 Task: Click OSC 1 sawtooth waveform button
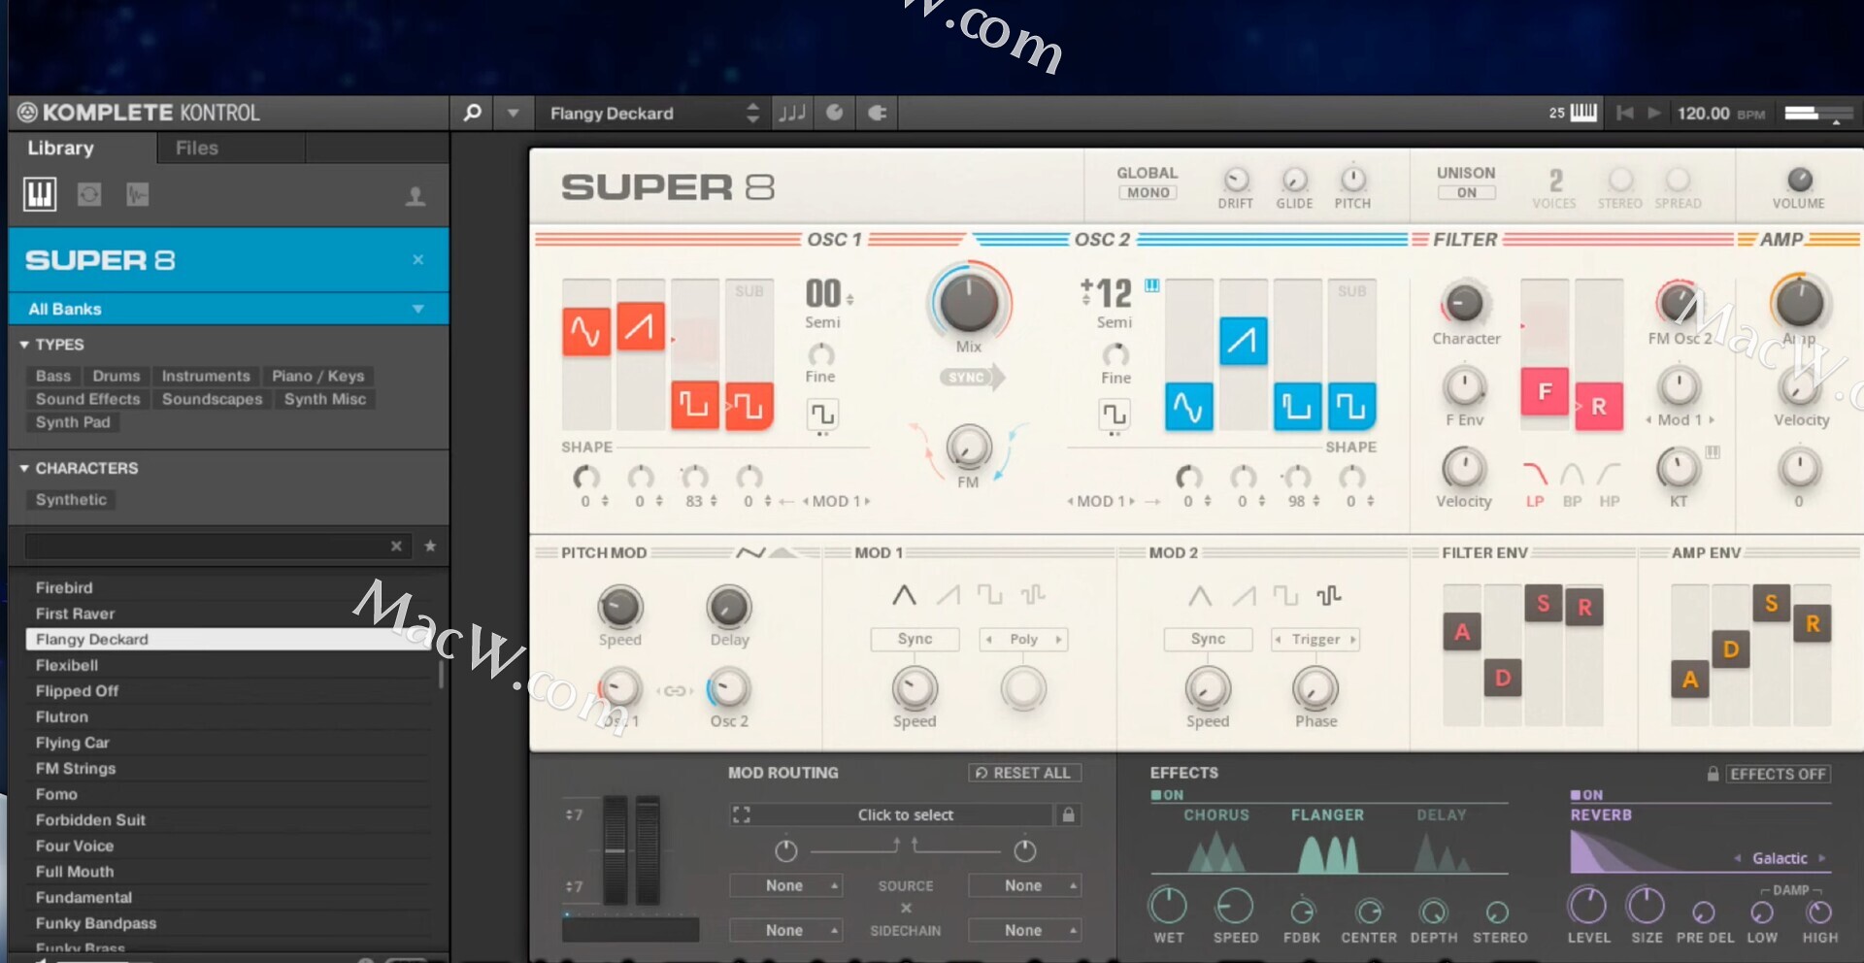641,326
